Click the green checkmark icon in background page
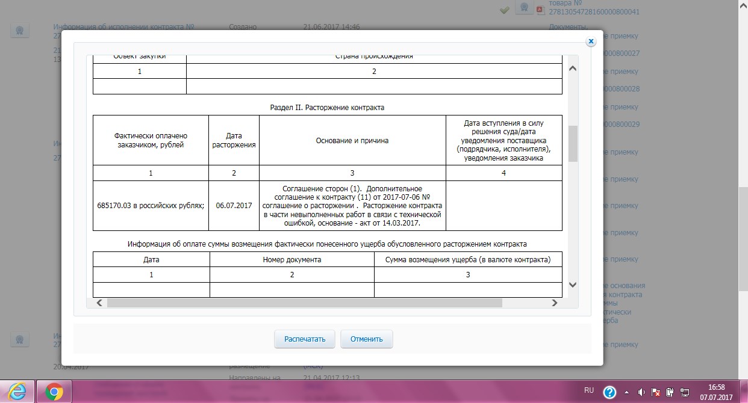Viewport: 748px width, 403px height. (505, 10)
